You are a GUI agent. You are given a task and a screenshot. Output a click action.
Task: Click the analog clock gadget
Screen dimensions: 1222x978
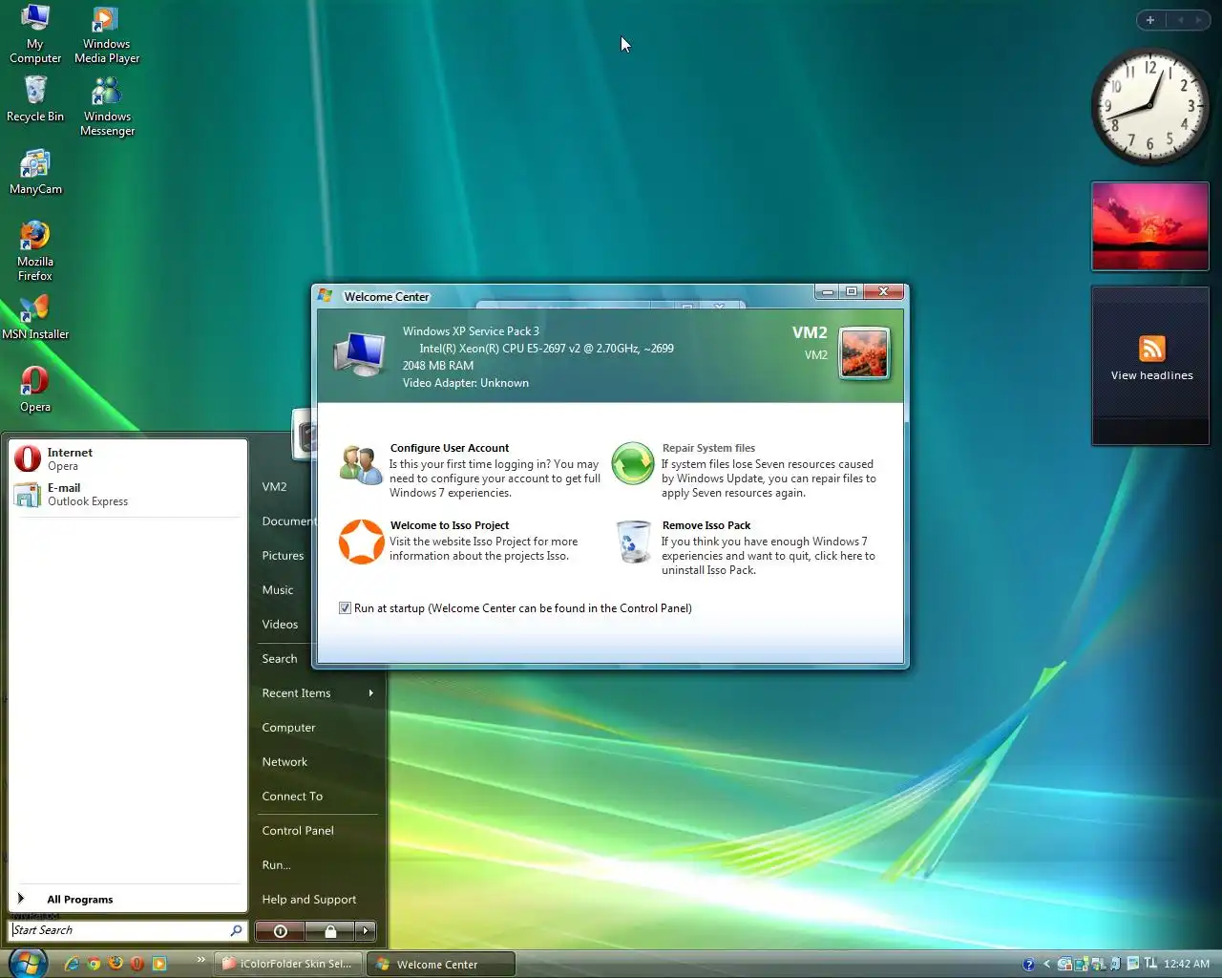[1149, 106]
